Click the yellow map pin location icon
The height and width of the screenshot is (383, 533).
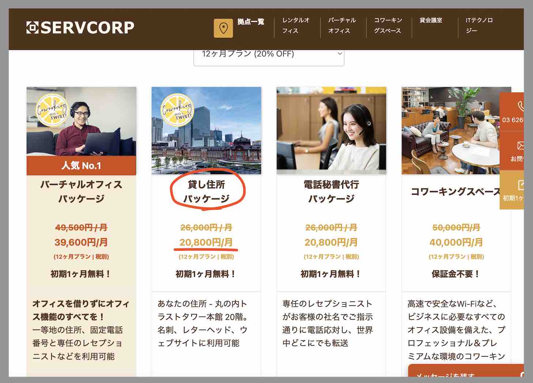click(x=223, y=27)
